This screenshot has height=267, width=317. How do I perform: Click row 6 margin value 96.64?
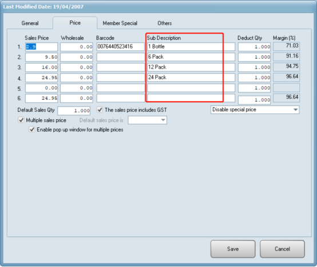286,98
